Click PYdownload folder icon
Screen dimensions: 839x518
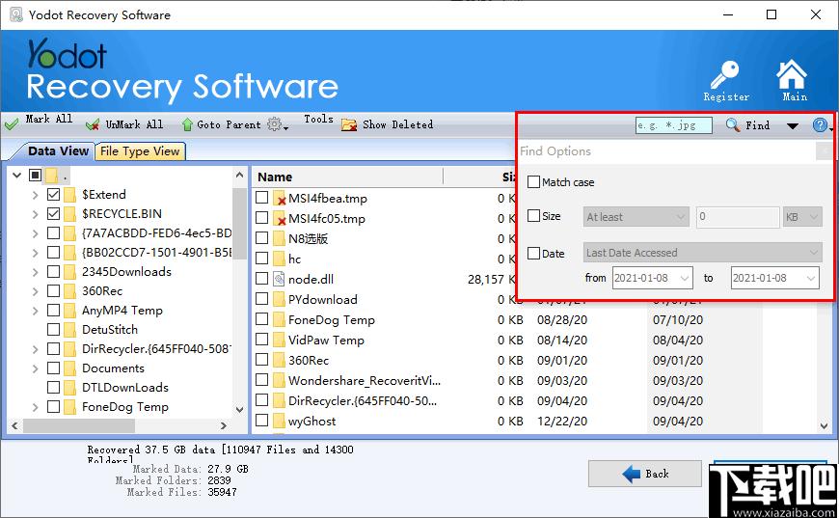coord(279,299)
